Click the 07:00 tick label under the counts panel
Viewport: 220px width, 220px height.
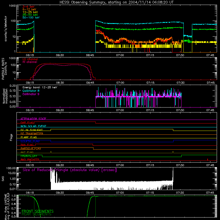point(120,55)
